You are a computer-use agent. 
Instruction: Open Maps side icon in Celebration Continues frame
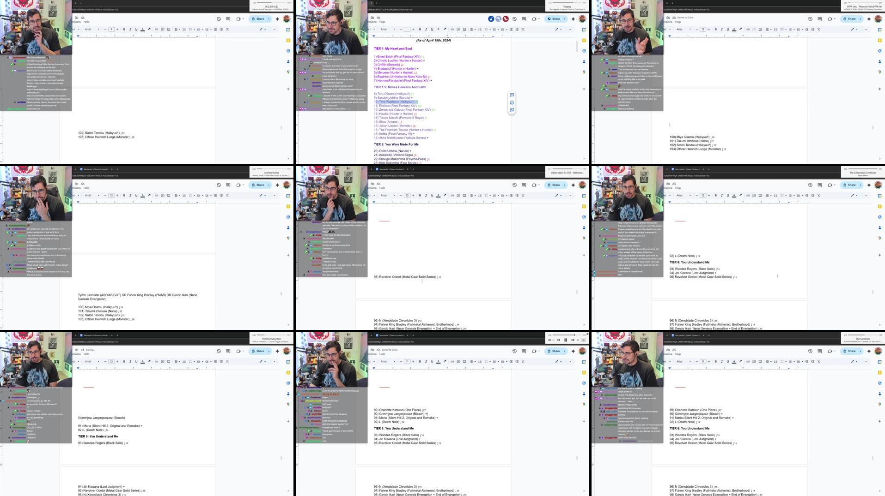pos(879,238)
